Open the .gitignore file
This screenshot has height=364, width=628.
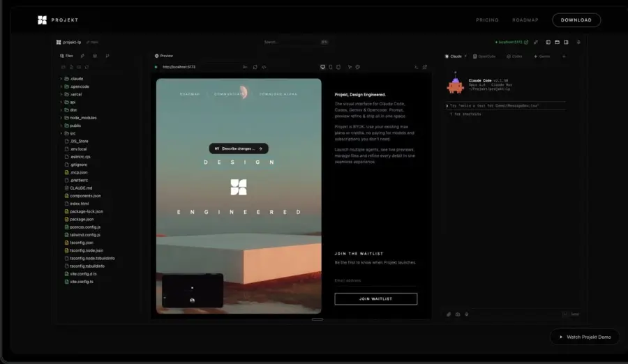76,165
